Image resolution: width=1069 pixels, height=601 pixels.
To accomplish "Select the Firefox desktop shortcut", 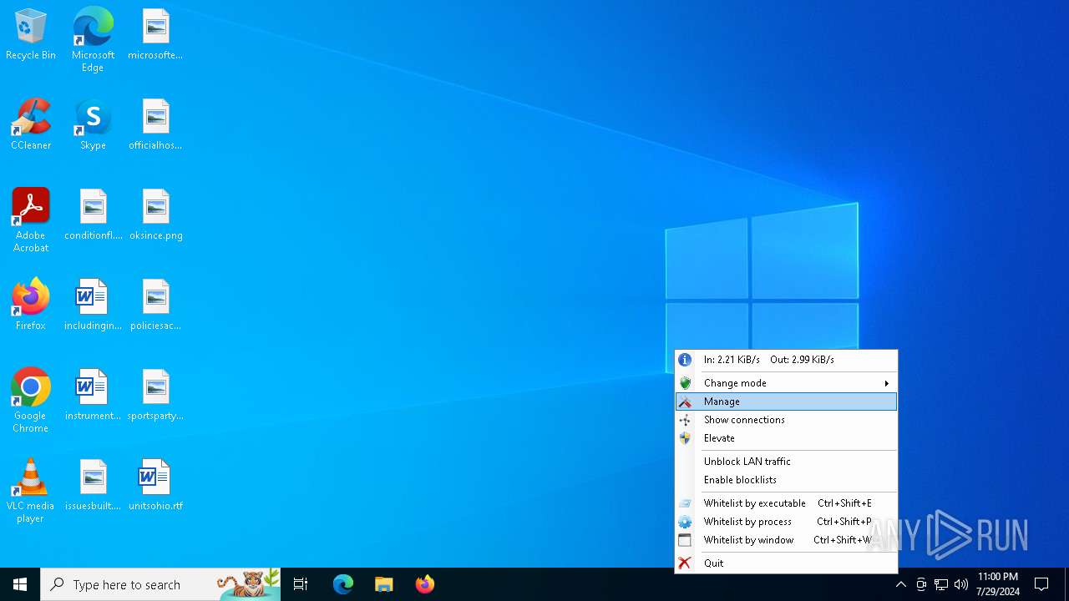I will pos(31,306).
